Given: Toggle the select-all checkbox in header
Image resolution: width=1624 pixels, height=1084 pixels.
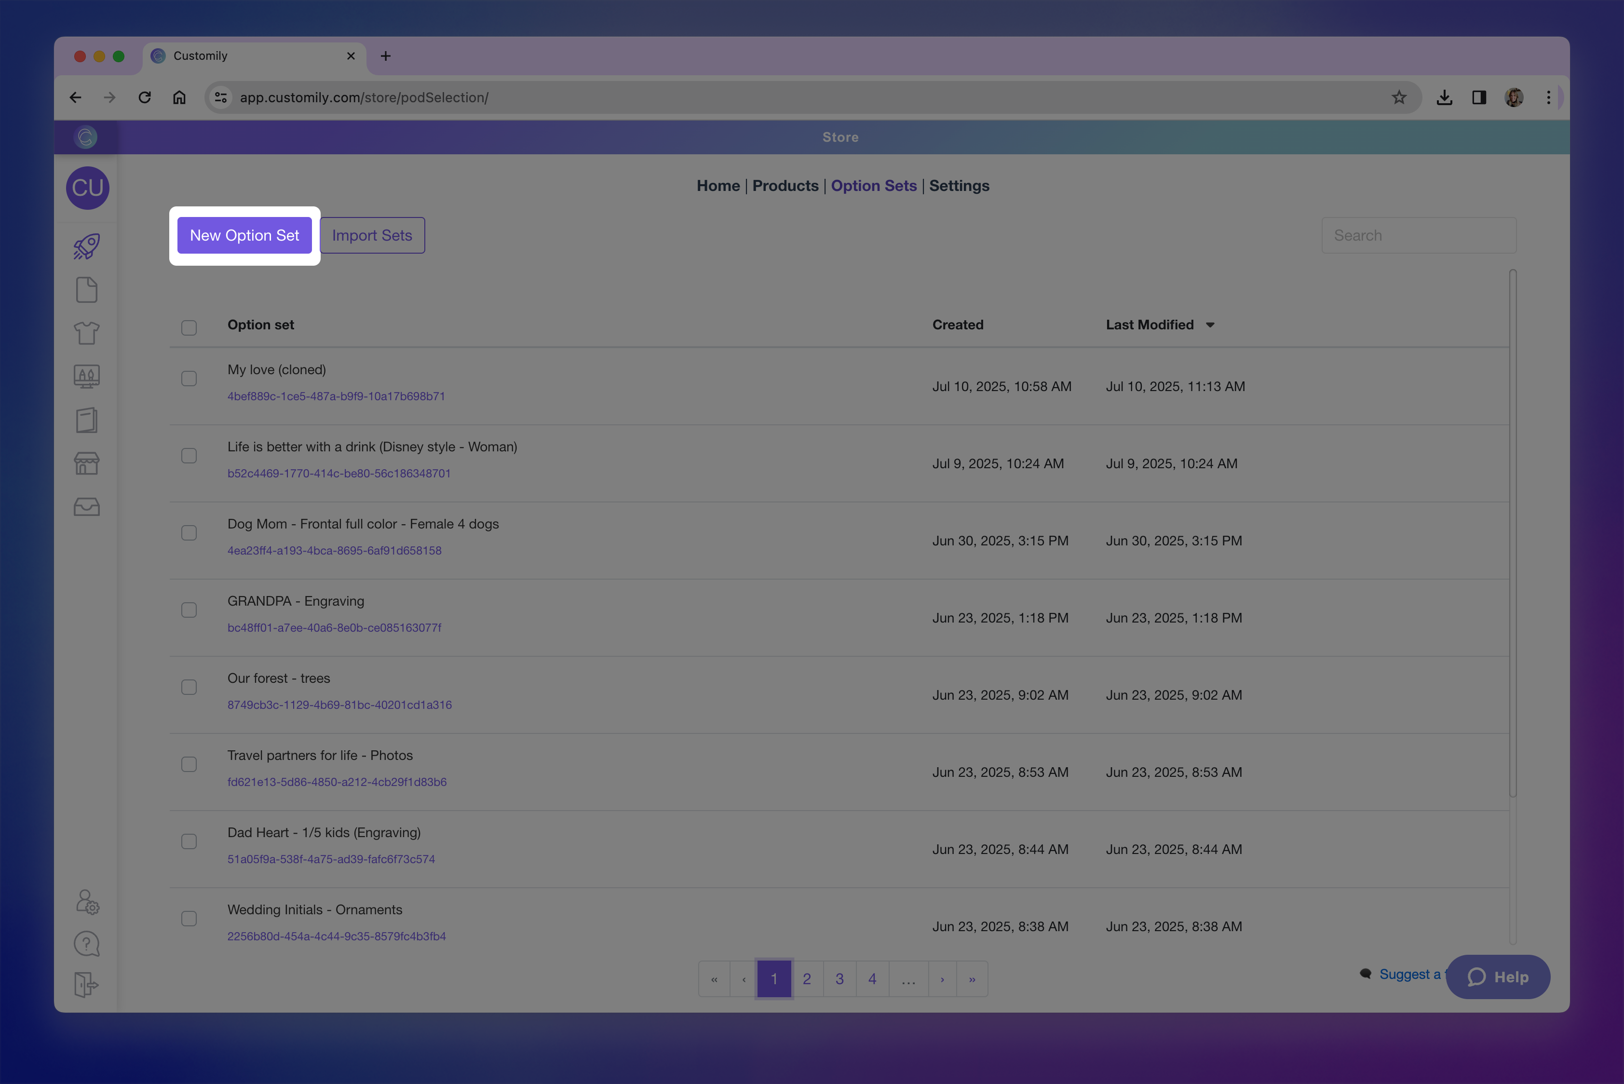Looking at the screenshot, I should pos(189,327).
